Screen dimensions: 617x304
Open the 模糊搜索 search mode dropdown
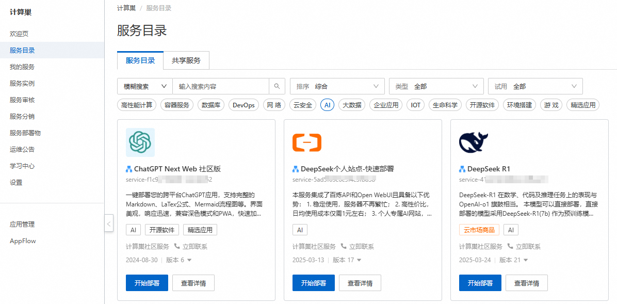click(x=145, y=86)
